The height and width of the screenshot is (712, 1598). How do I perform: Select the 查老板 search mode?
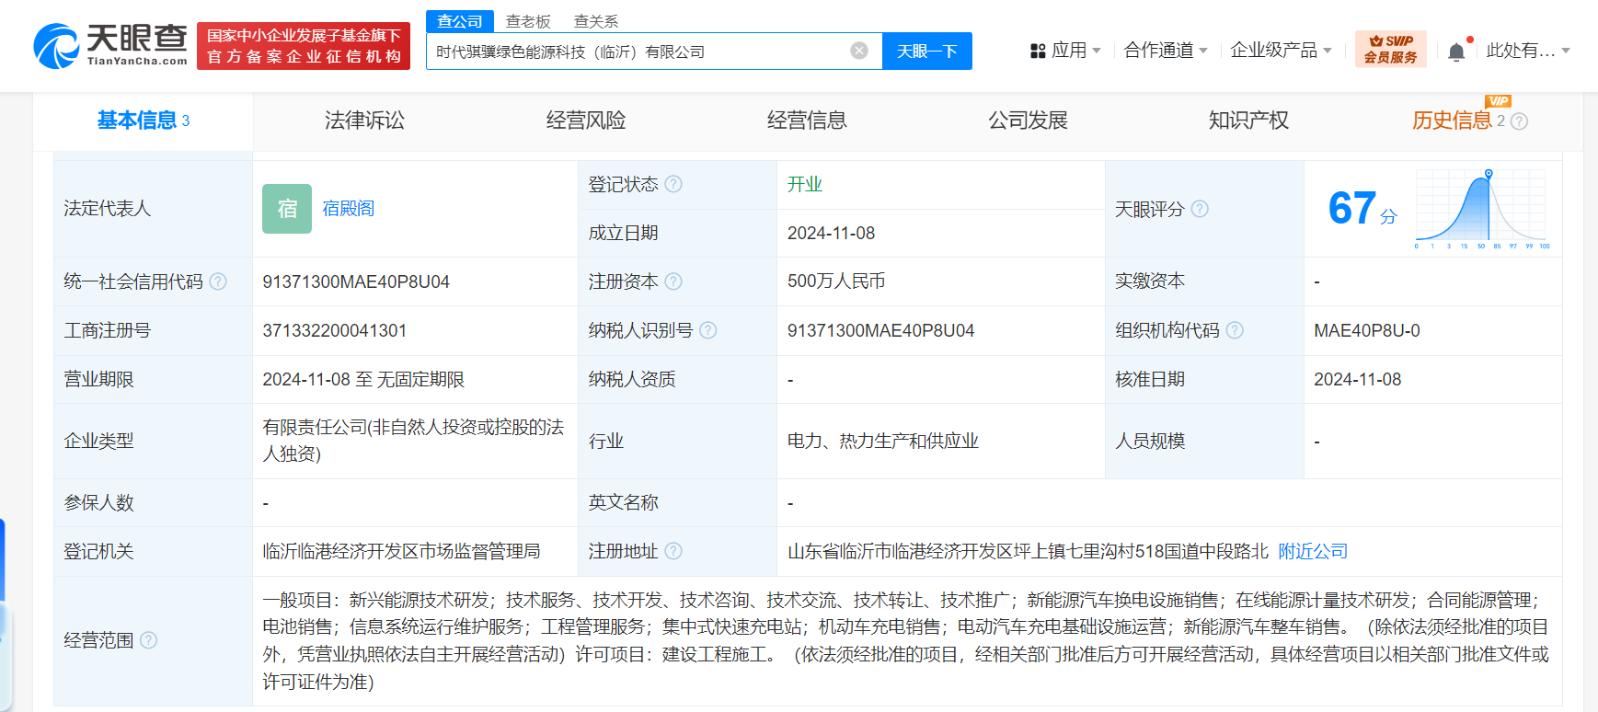pyautogui.click(x=528, y=21)
